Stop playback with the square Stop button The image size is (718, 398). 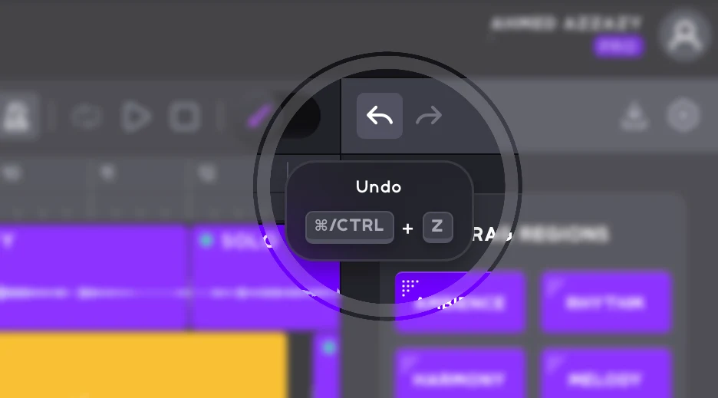click(184, 117)
